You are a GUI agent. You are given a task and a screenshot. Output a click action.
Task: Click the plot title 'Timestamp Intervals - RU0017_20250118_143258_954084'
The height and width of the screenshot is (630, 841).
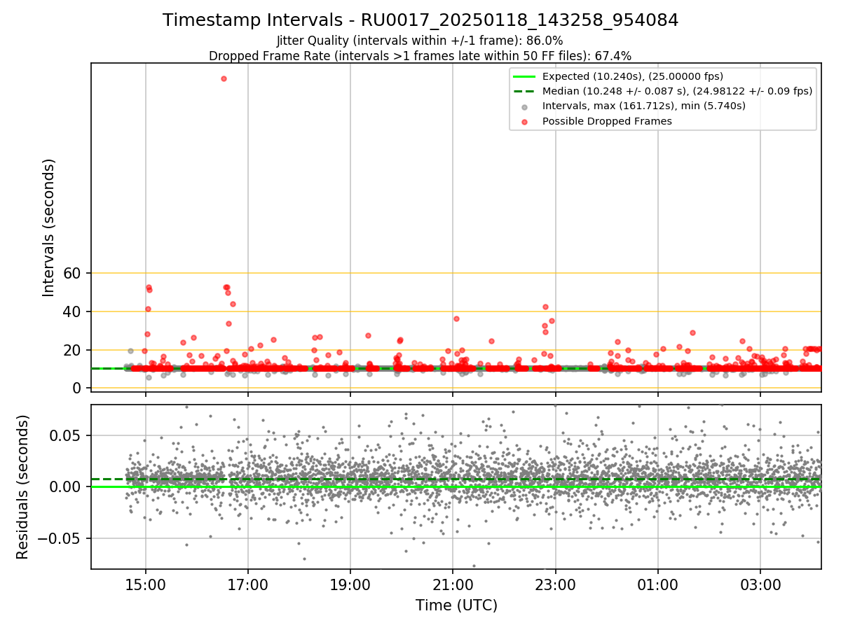420,20
